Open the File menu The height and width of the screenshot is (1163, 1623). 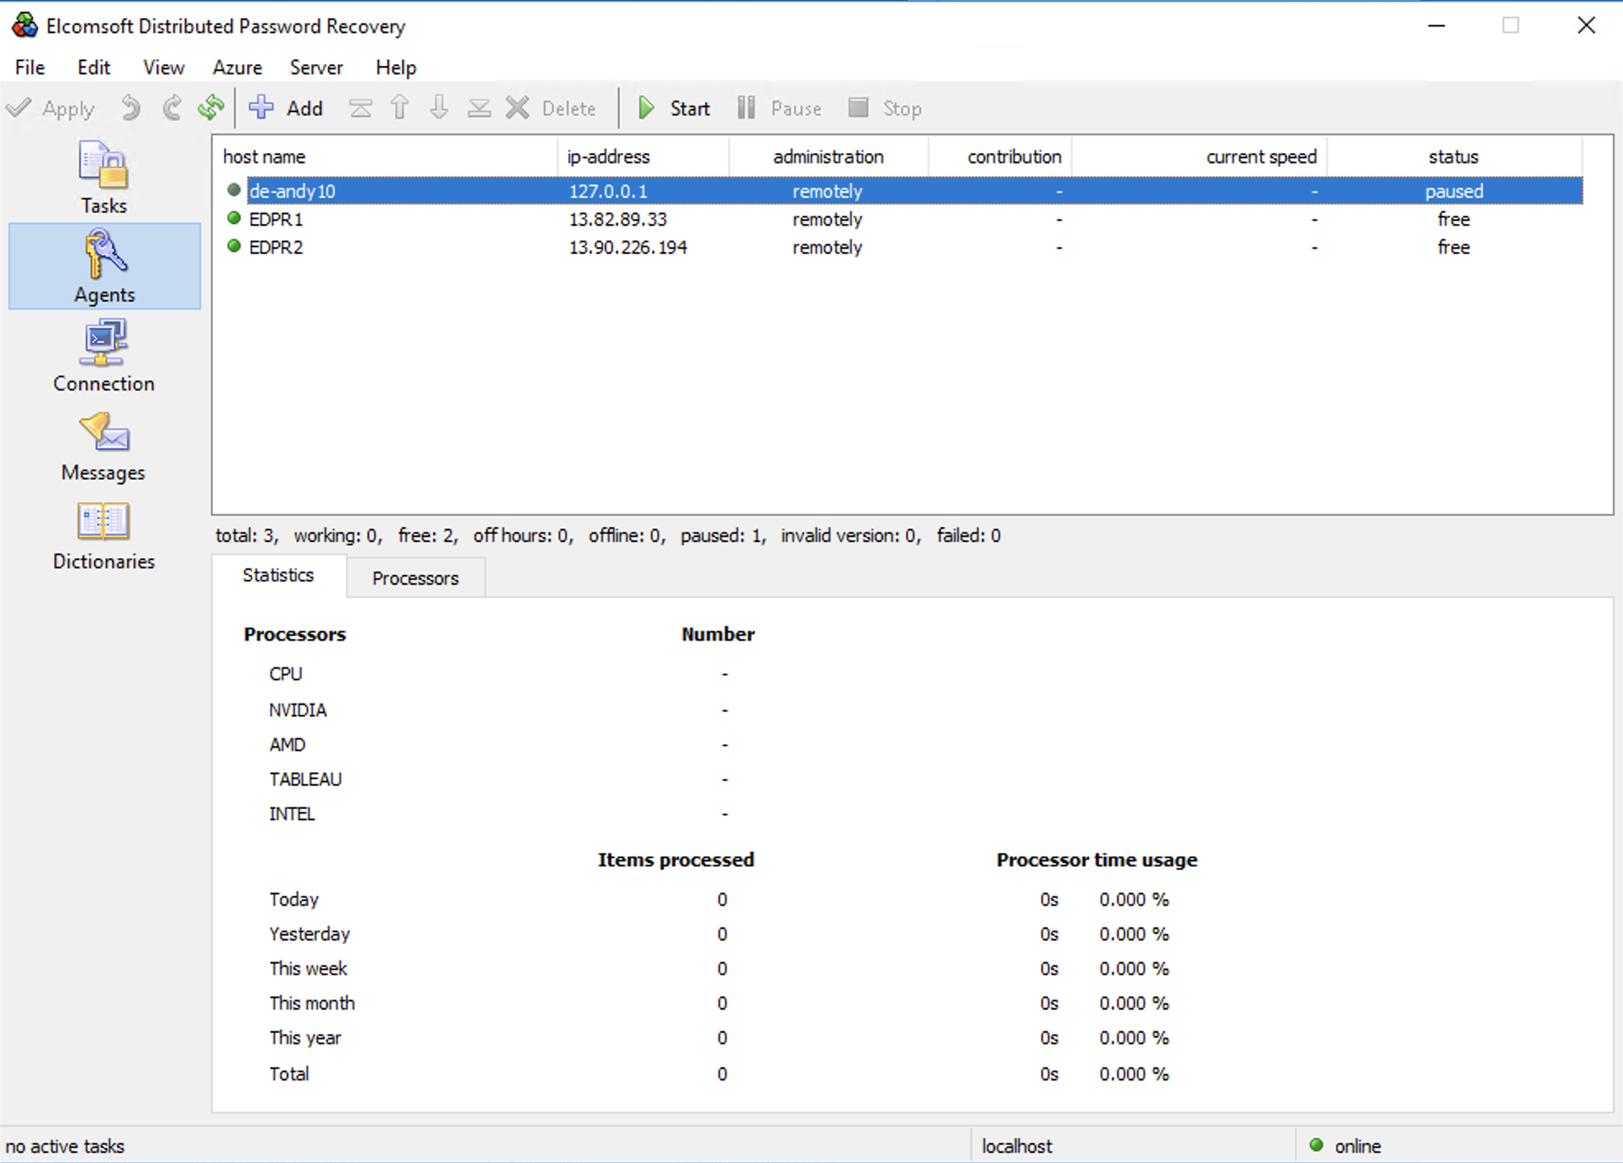(x=30, y=68)
